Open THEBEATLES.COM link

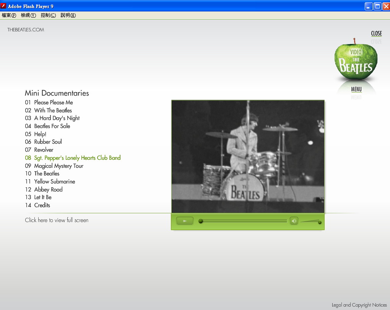coord(26,29)
